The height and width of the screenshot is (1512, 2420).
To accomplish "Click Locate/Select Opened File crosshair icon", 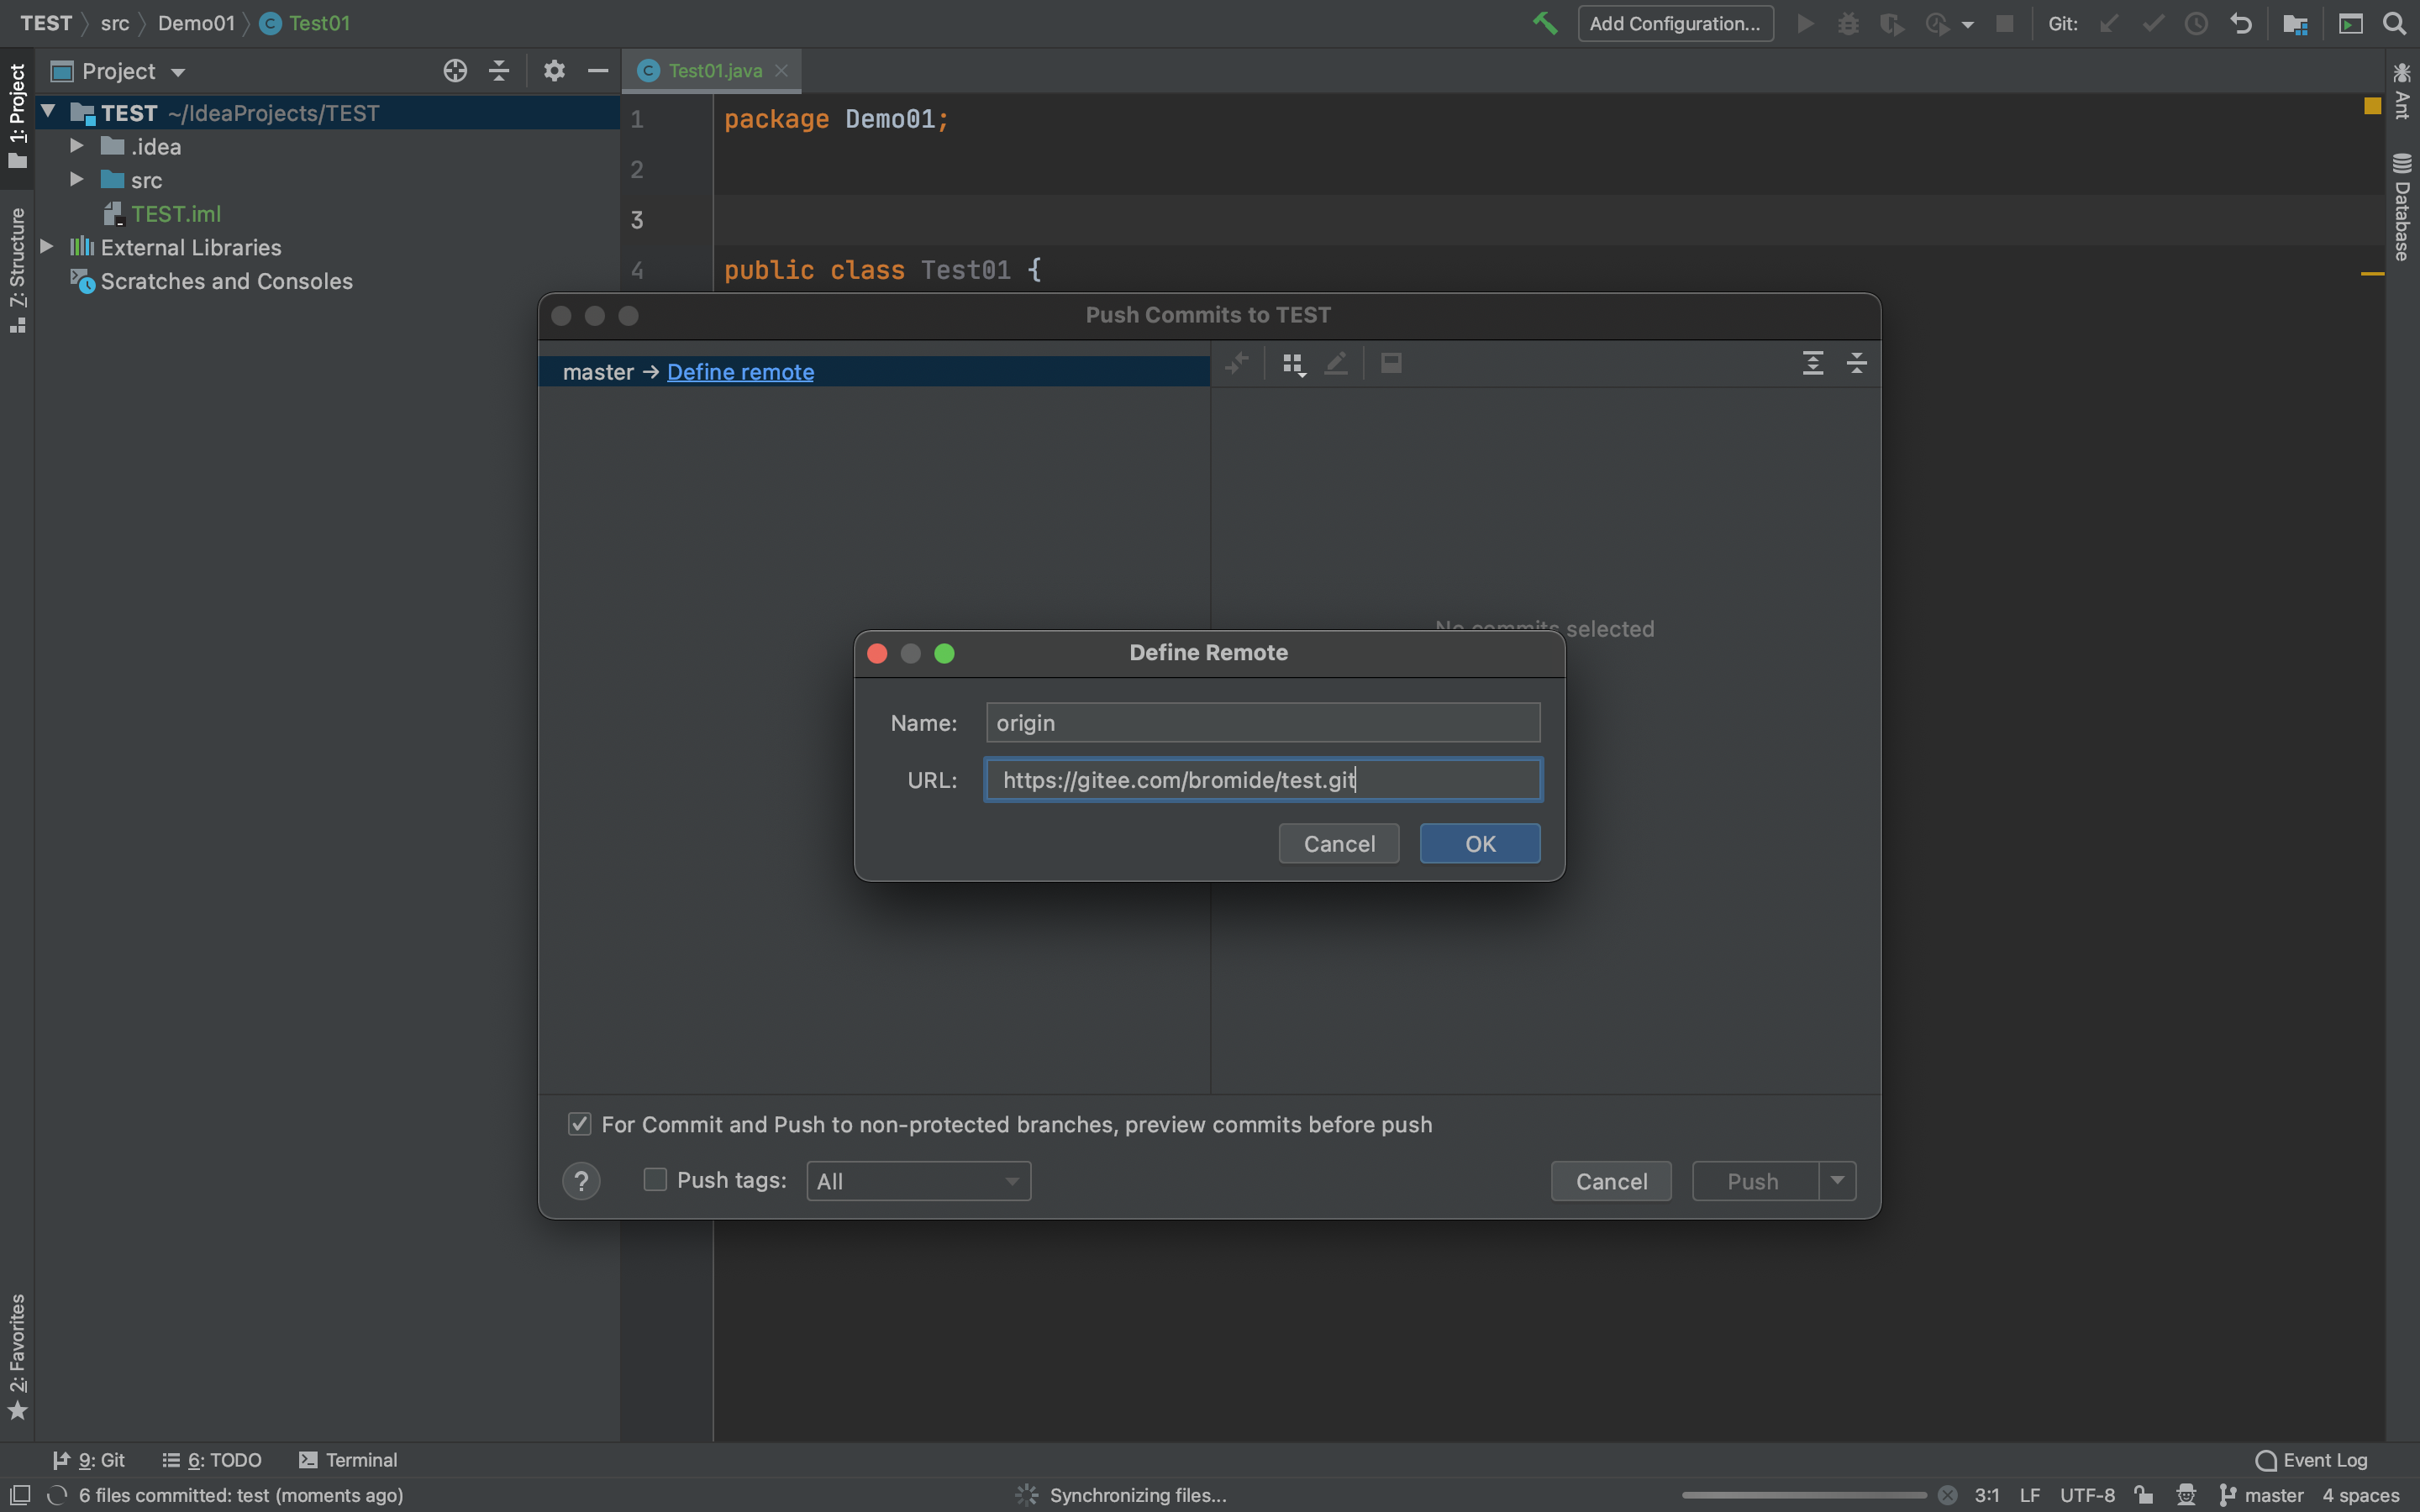I will click(455, 71).
